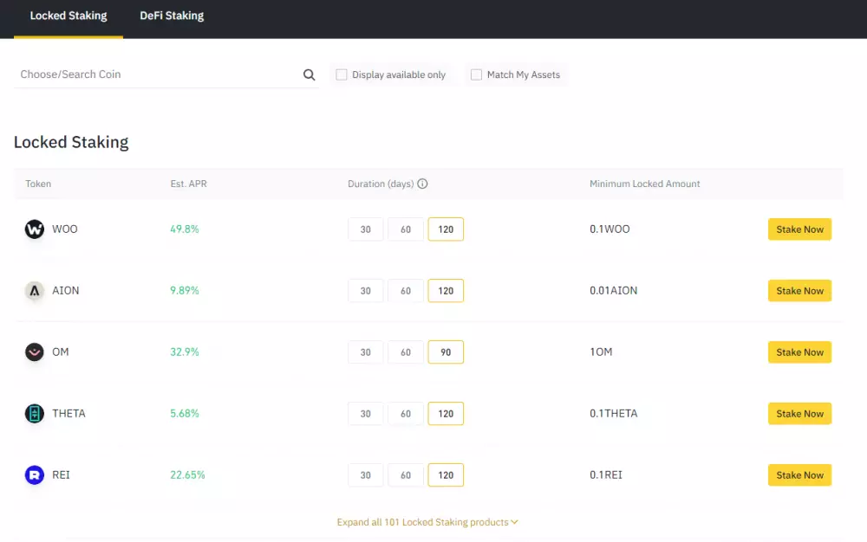
Task: Click Stake Now for AION
Action: coord(799,290)
